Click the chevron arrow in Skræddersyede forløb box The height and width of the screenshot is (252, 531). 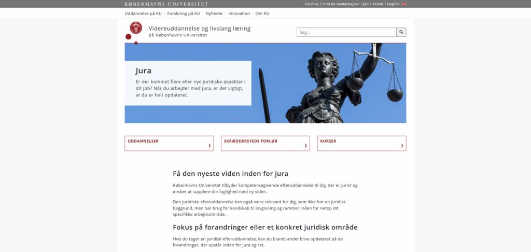pos(306,146)
